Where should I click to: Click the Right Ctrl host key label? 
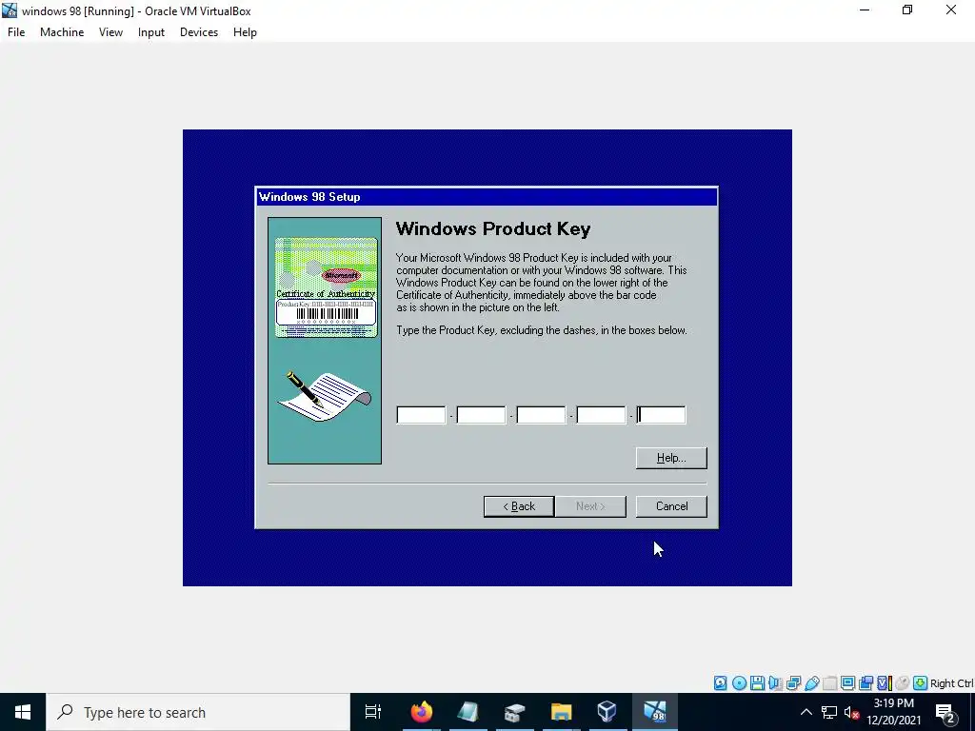pos(952,683)
